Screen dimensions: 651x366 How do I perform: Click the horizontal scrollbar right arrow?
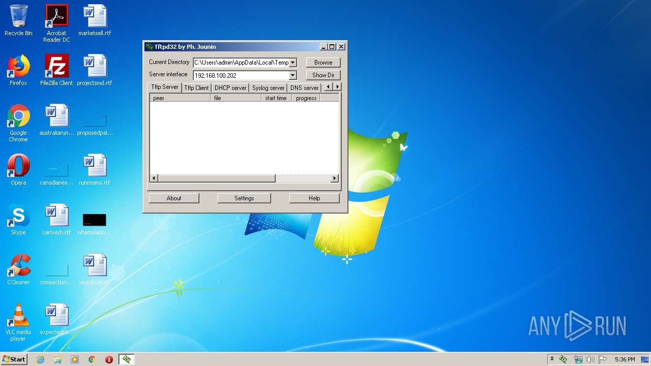[335, 178]
